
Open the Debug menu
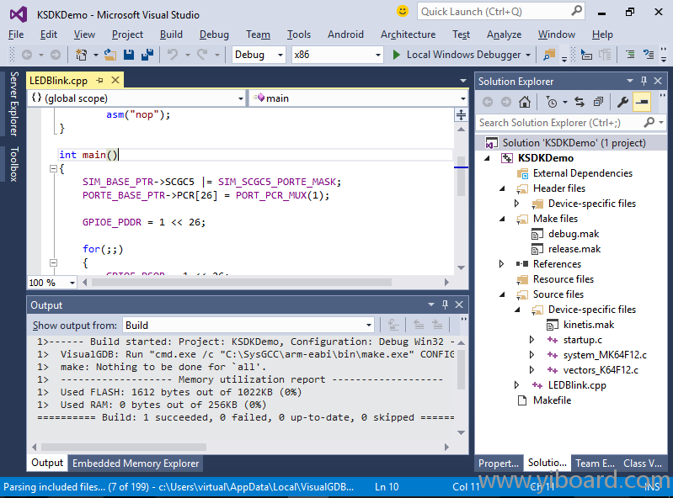(x=214, y=34)
